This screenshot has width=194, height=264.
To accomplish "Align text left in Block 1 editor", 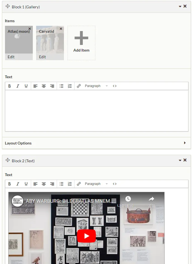I will (x=35, y=86).
